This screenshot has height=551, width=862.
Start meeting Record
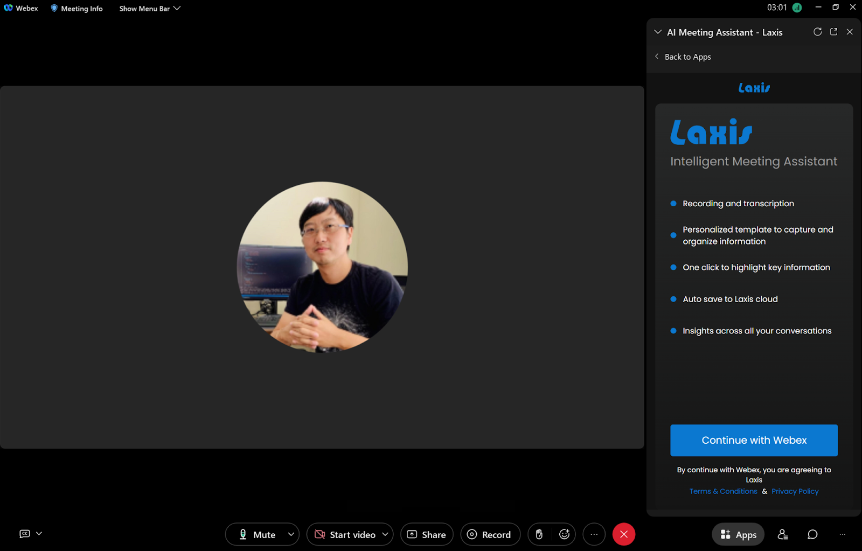click(x=490, y=534)
